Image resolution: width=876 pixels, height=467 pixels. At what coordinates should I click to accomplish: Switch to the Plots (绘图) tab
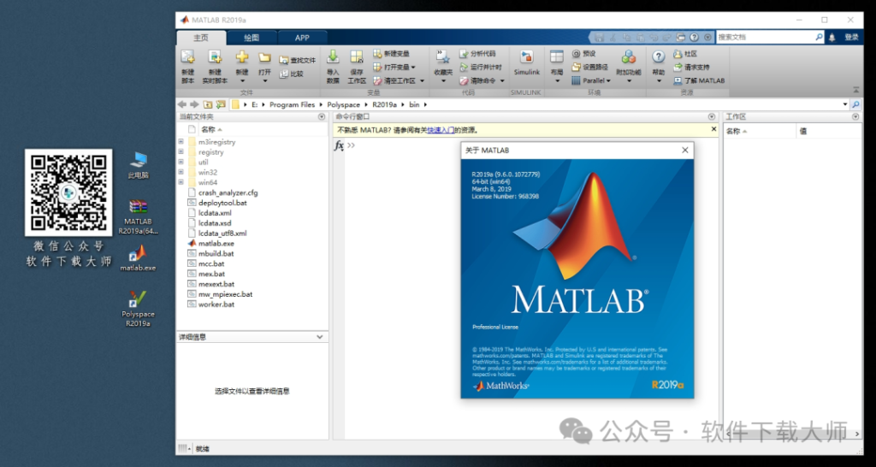click(252, 38)
